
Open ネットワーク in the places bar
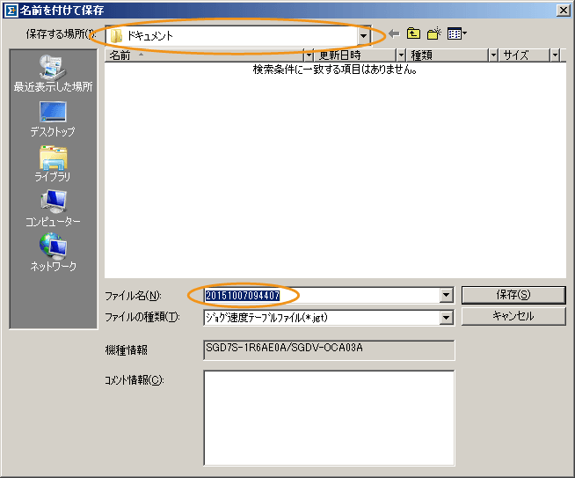53,253
